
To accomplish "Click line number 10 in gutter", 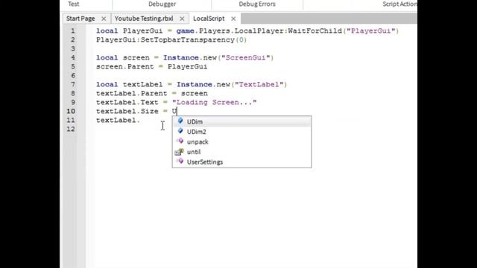I will (x=71, y=111).
